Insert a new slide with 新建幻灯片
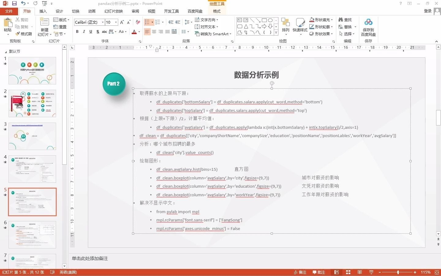Viewport: 441px width, 276px height. (44, 27)
